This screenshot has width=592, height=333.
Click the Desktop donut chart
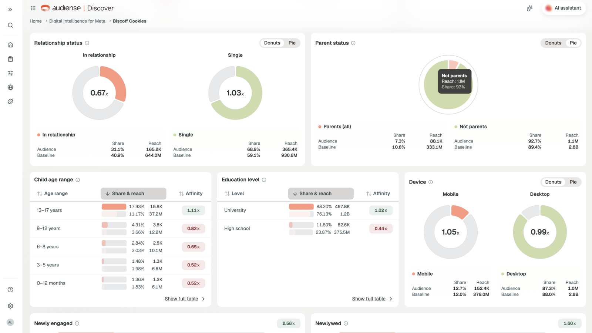tap(540, 232)
